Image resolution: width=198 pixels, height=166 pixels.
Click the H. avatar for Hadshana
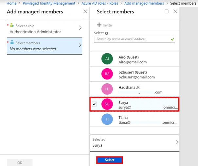(x=107, y=89)
